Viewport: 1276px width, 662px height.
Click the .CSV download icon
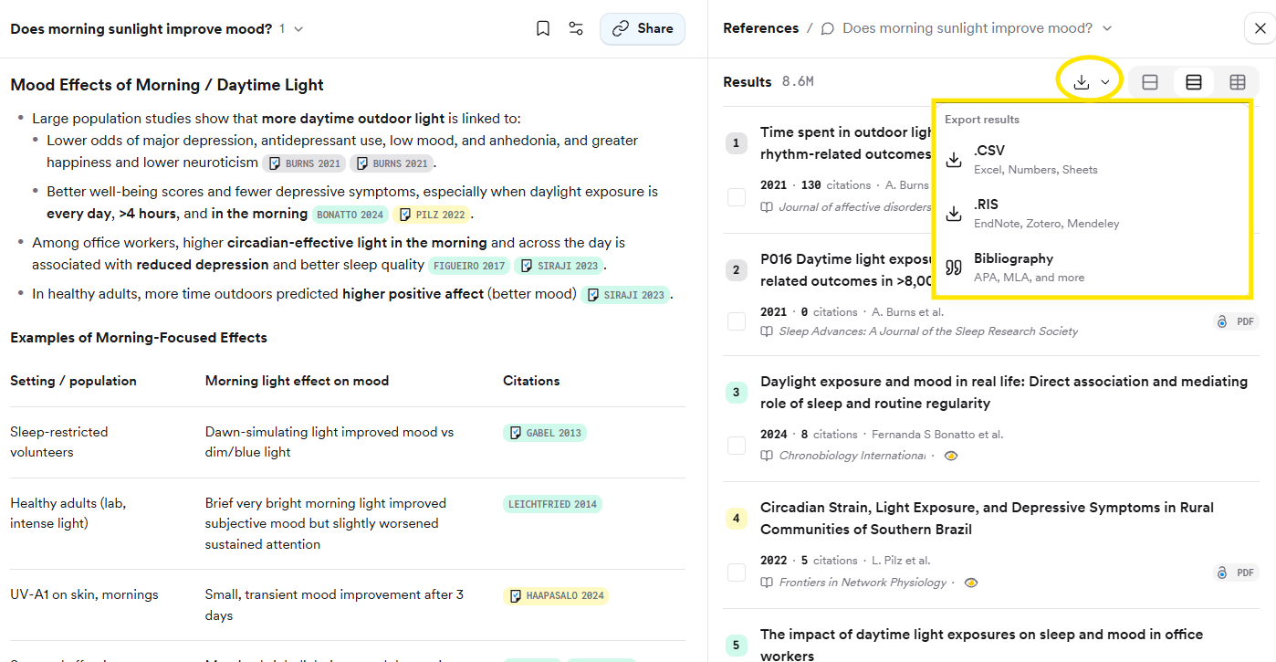[x=954, y=160]
